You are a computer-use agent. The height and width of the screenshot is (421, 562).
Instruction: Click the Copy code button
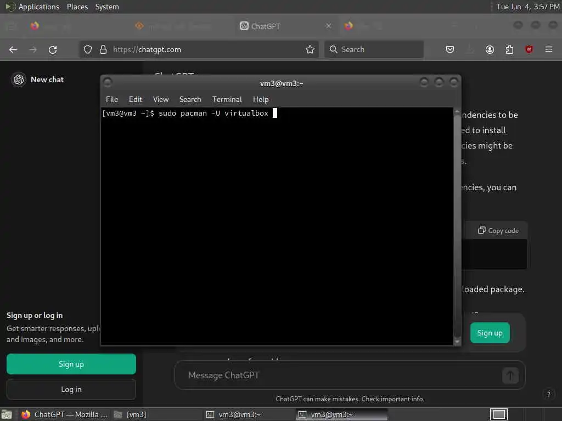498,231
